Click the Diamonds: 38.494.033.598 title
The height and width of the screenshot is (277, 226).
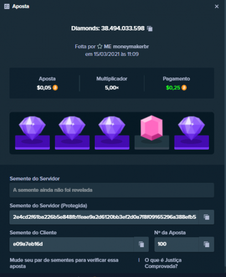[108, 28]
